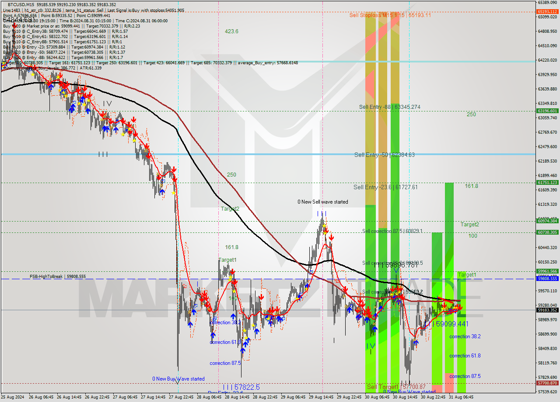Click the green 59961.566 price tag

coord(547,271)
